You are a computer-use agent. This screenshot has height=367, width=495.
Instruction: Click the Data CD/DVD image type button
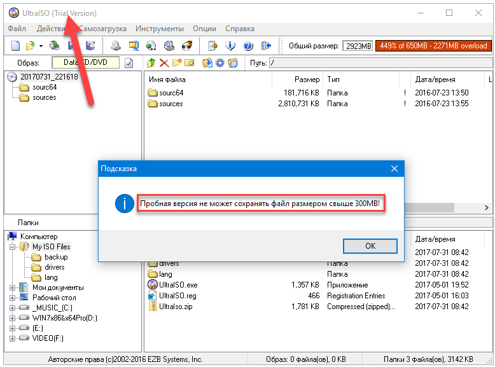point(85,62)
